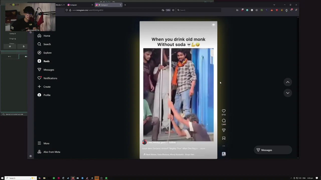Open the Profile page

44,95
